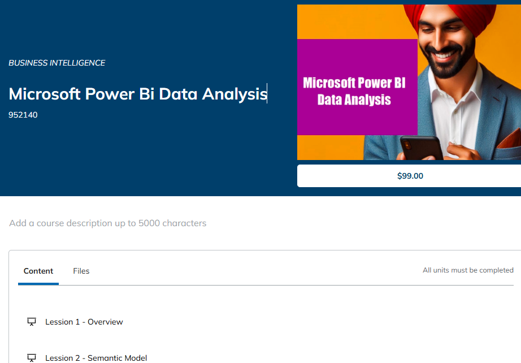
Task: Click the word Power in the course title
Action: [110, 94]
